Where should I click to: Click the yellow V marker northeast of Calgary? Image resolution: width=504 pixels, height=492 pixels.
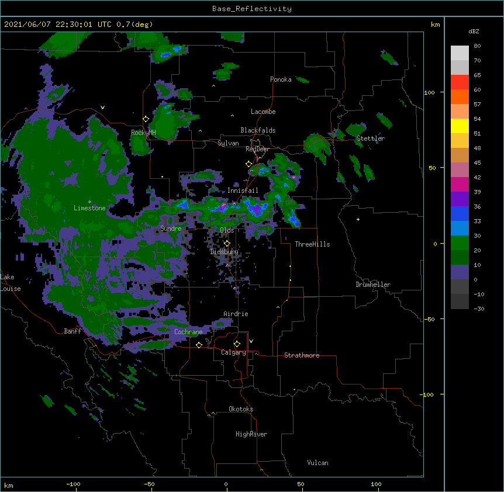click(251, 341)
